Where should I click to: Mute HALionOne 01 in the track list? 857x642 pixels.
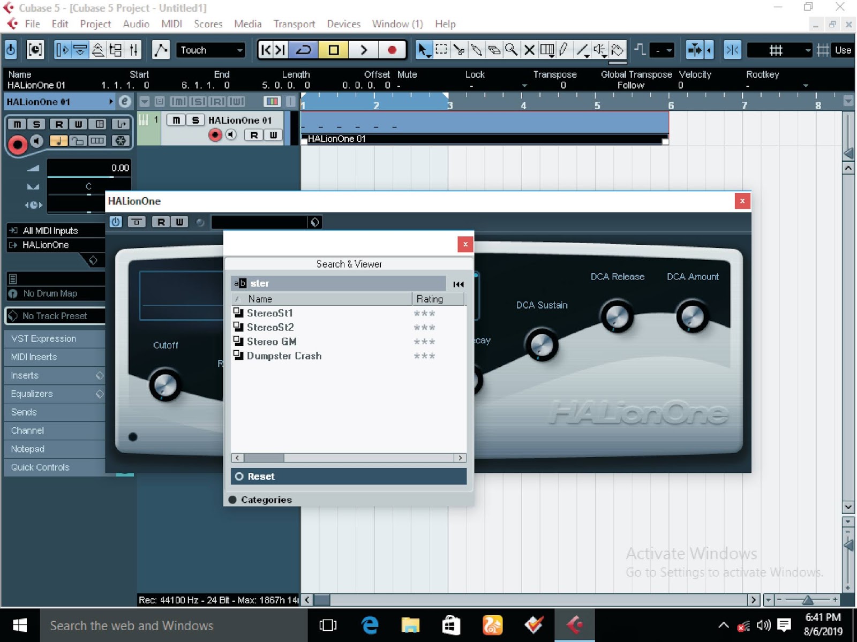coord(176,120)
